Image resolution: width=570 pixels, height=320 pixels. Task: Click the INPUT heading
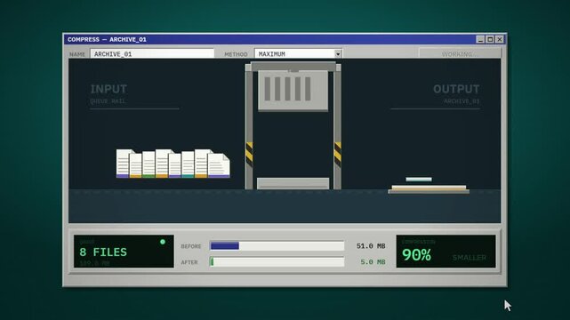(108, 89)
